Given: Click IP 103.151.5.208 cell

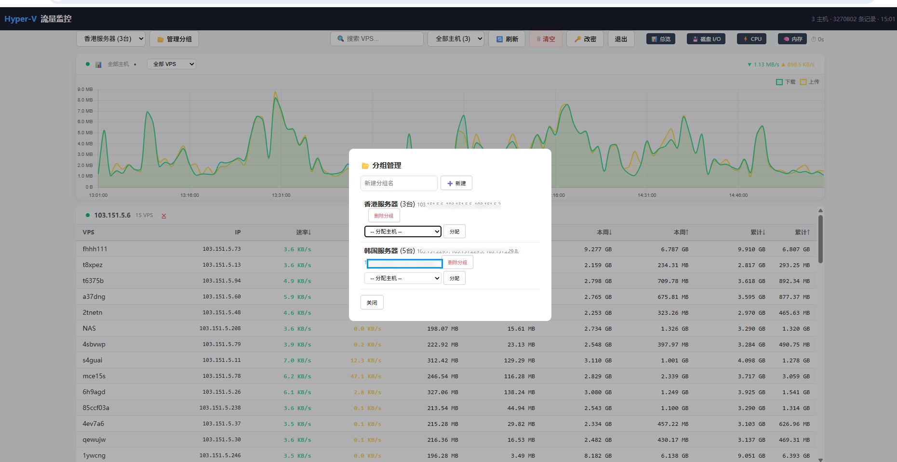Looking at the screenshot, I should click(220, 328).
